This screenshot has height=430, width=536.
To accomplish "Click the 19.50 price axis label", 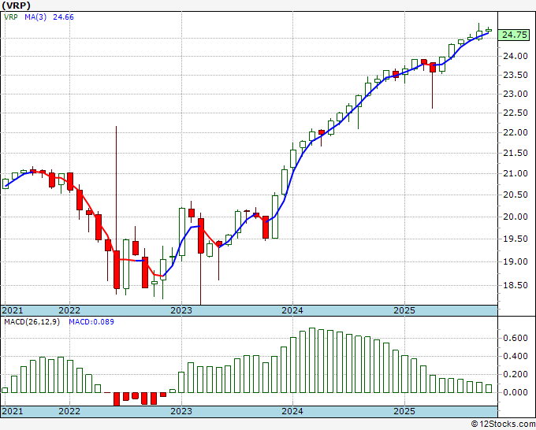I will tap(516, 239).
